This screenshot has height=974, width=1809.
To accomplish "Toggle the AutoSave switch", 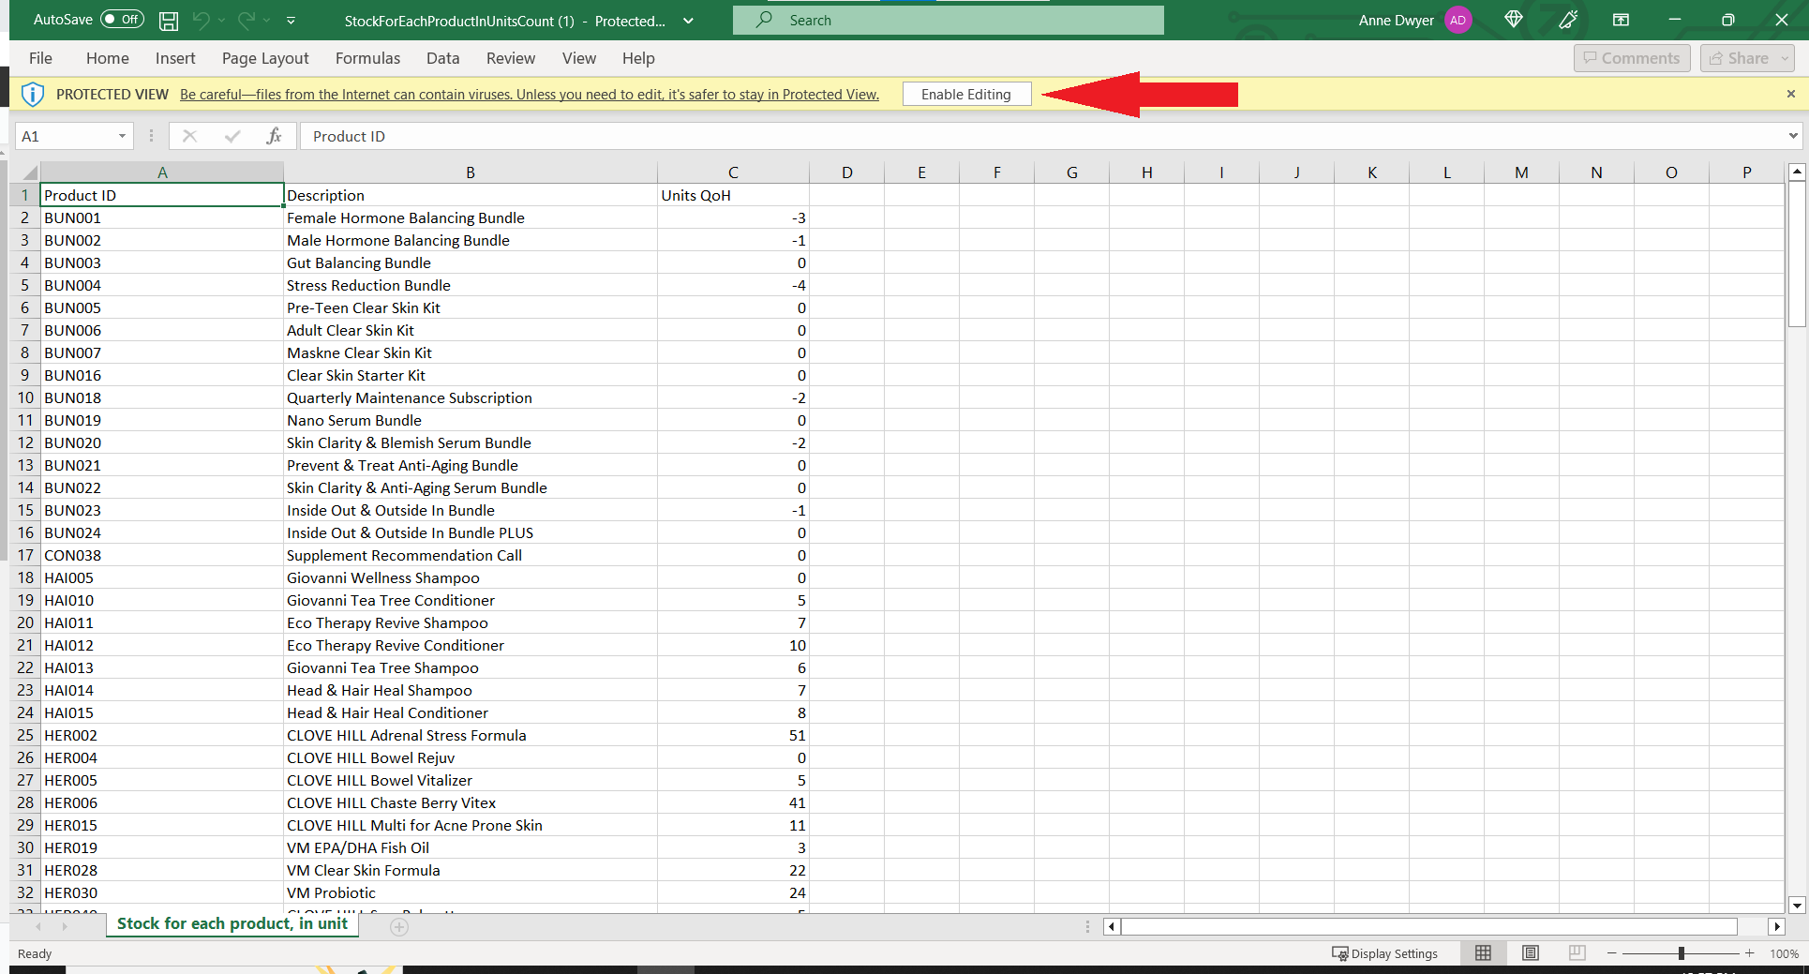I will 122,20.
